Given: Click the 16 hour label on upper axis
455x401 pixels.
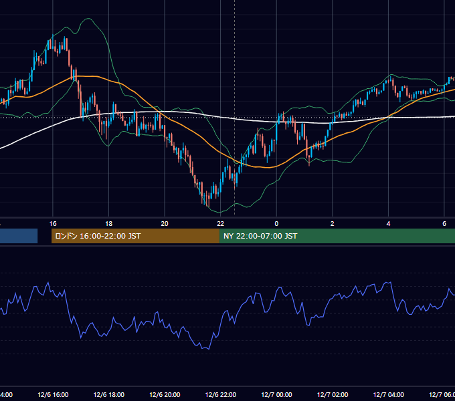Looking at the screenshot, I should (x=53, y=223).
